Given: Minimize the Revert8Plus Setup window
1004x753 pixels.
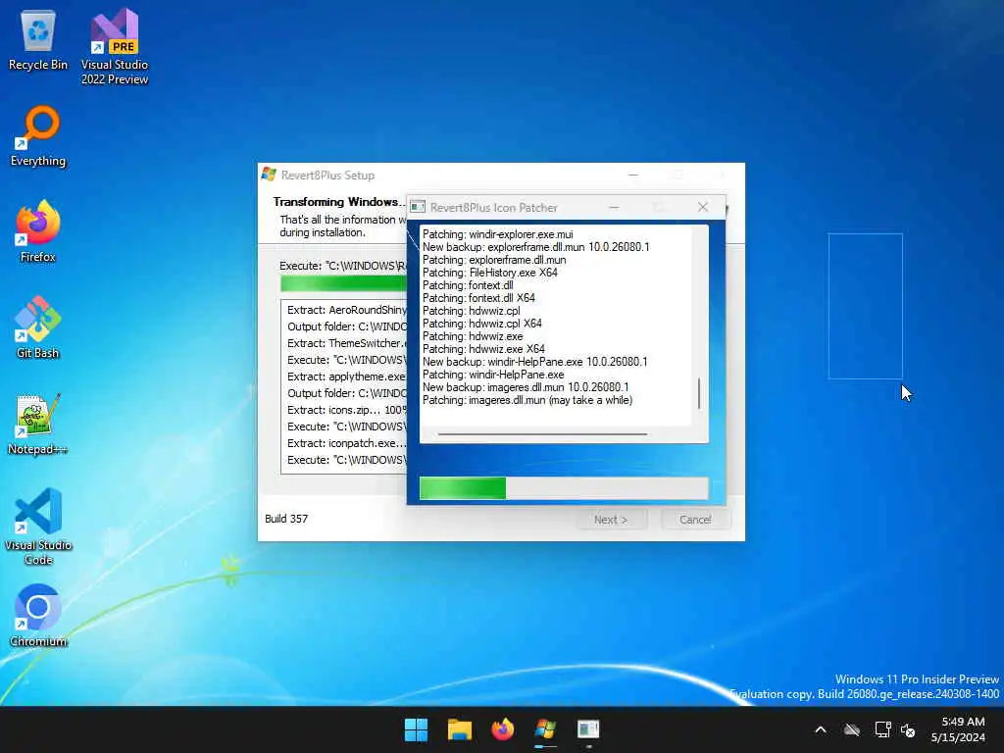Looking at the screenshot, I should click(633, 175).
